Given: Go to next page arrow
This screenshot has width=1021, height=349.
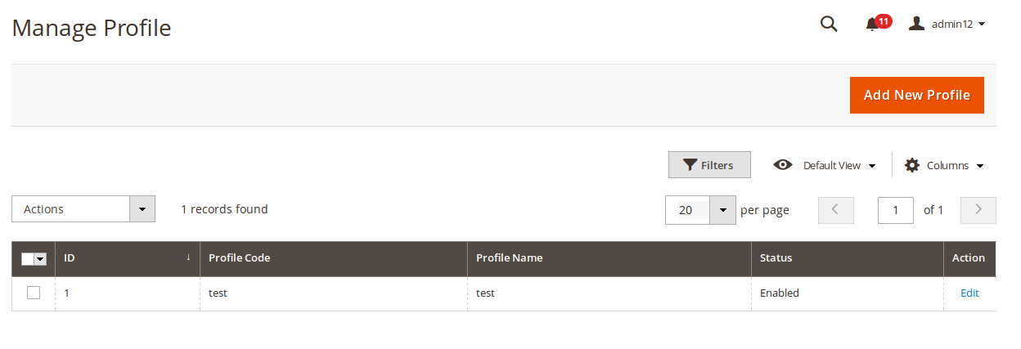Looking at the screenshot, I should pyautogui.click(x=978, y=210).
